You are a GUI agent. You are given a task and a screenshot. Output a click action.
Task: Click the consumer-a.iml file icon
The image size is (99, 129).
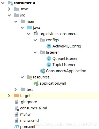(x=17, y=108)
